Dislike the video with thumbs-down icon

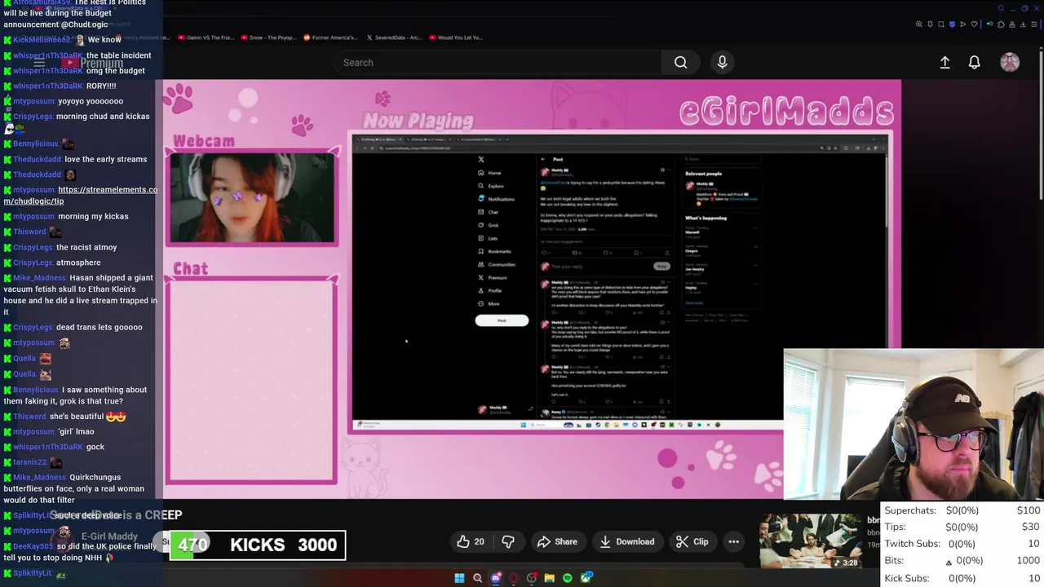pos(507,541)
